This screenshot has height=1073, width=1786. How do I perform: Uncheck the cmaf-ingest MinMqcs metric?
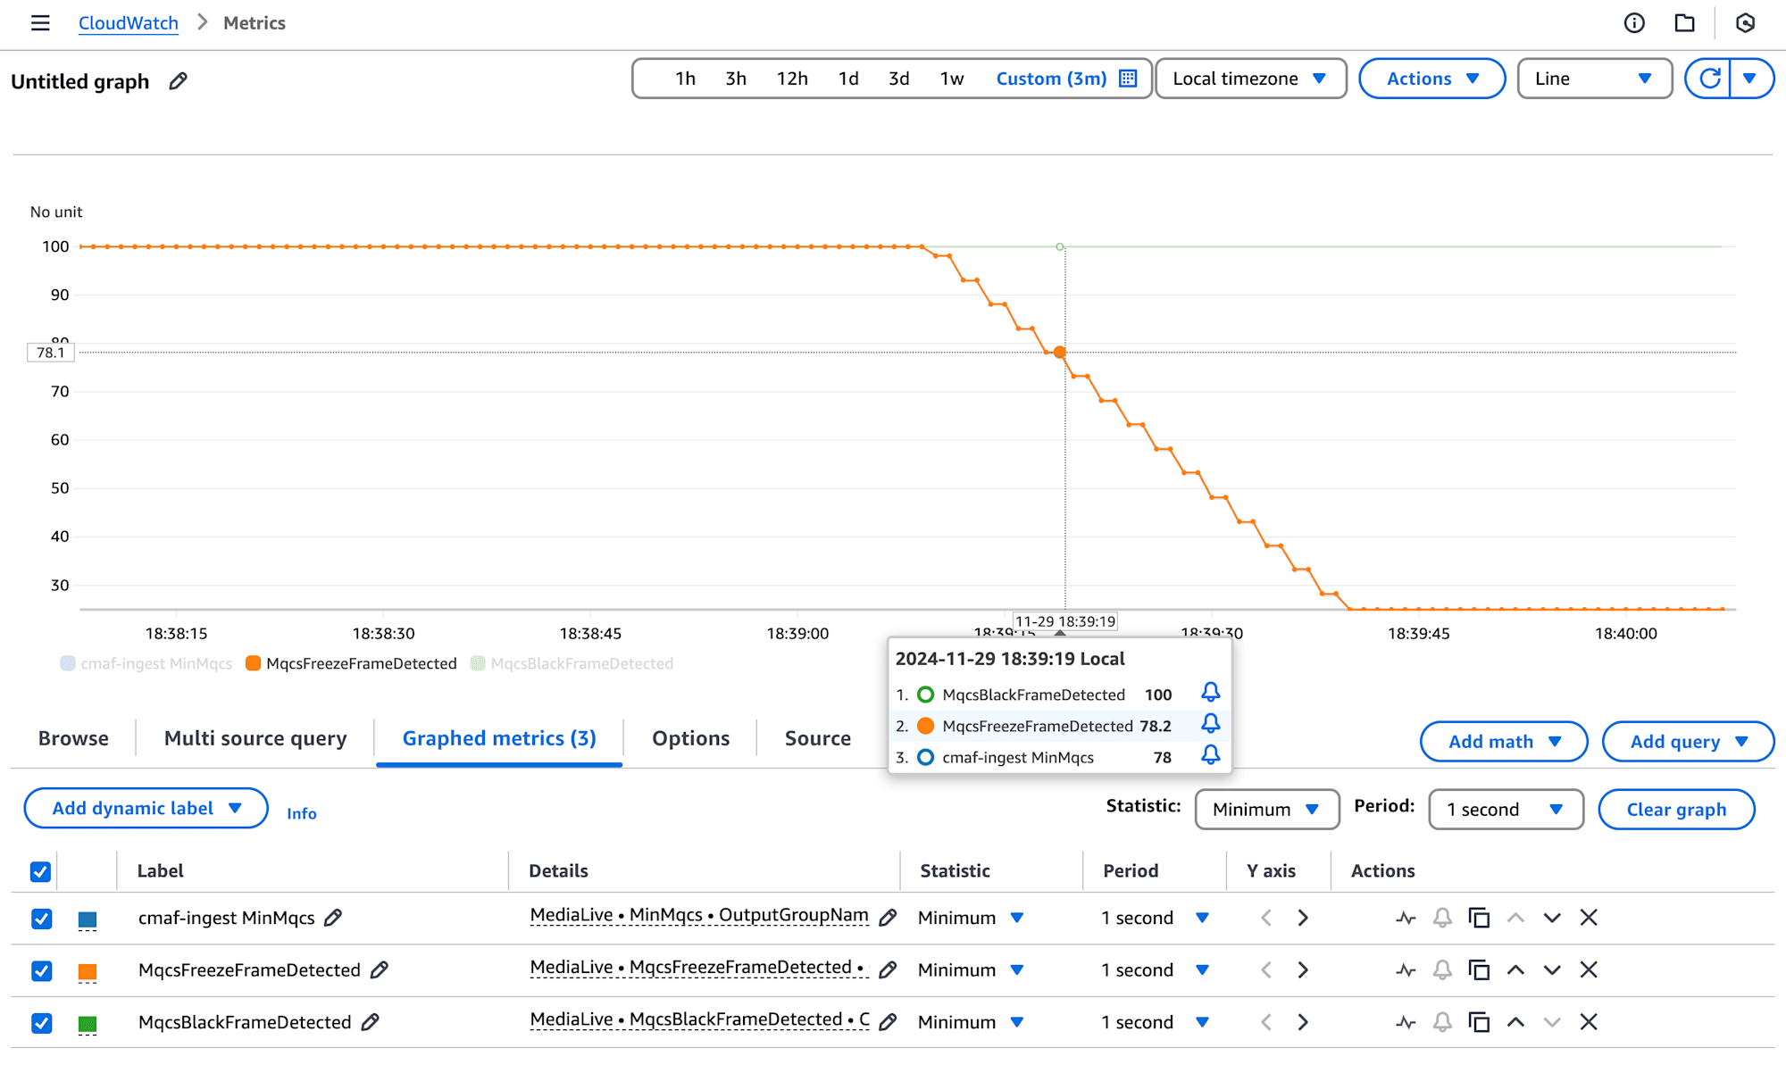click(41, 919)
